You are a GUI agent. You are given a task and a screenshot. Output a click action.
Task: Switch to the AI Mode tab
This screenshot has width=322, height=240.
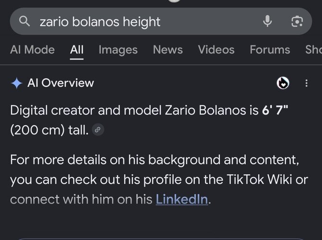click(33, 50)
